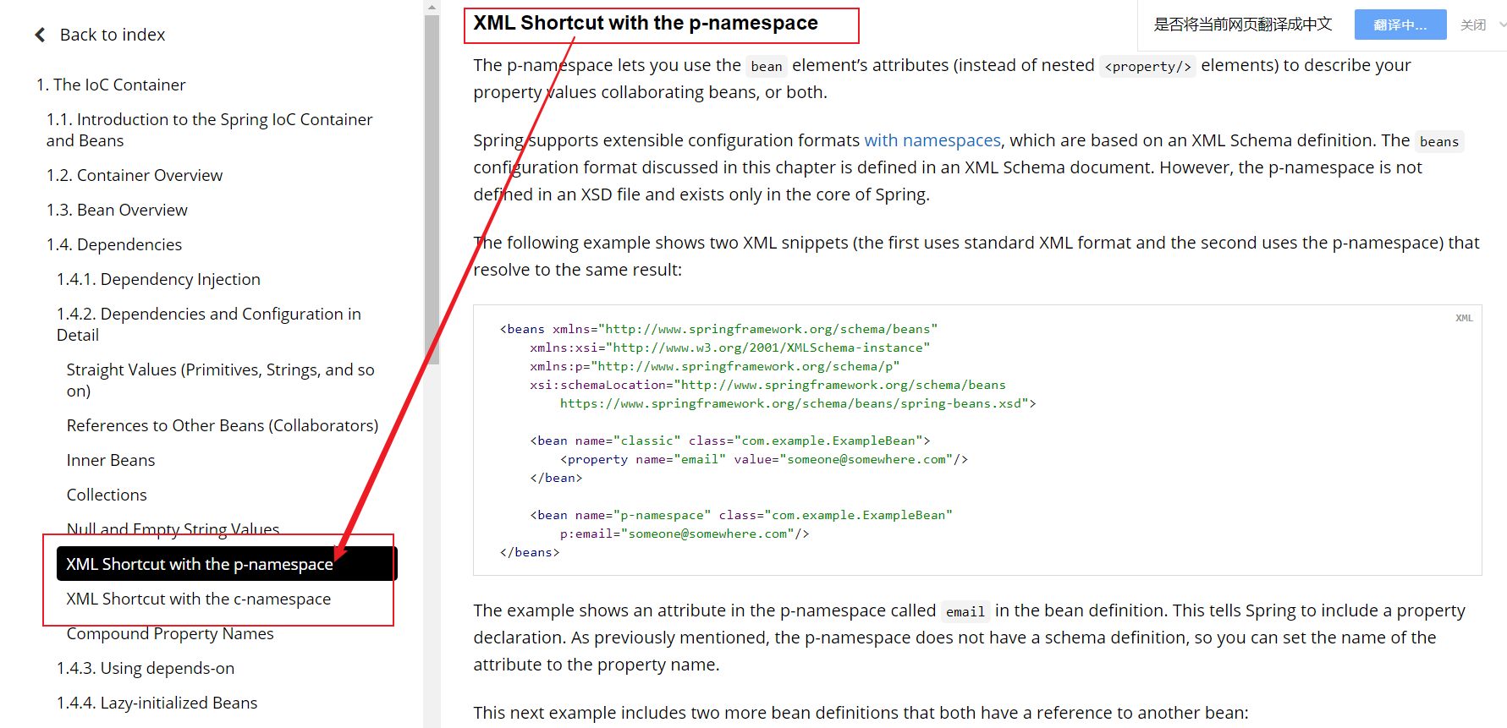
Task: Go to "XML Shortcut with the c-namespace"
Action: [199, 599]
